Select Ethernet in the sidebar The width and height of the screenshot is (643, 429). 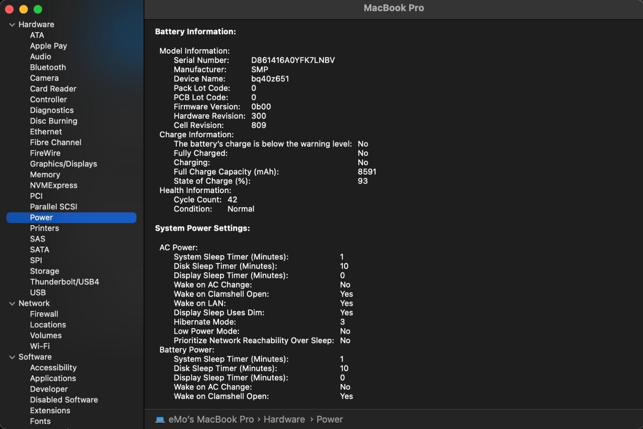pyautogui.click(x=46, y=132)
